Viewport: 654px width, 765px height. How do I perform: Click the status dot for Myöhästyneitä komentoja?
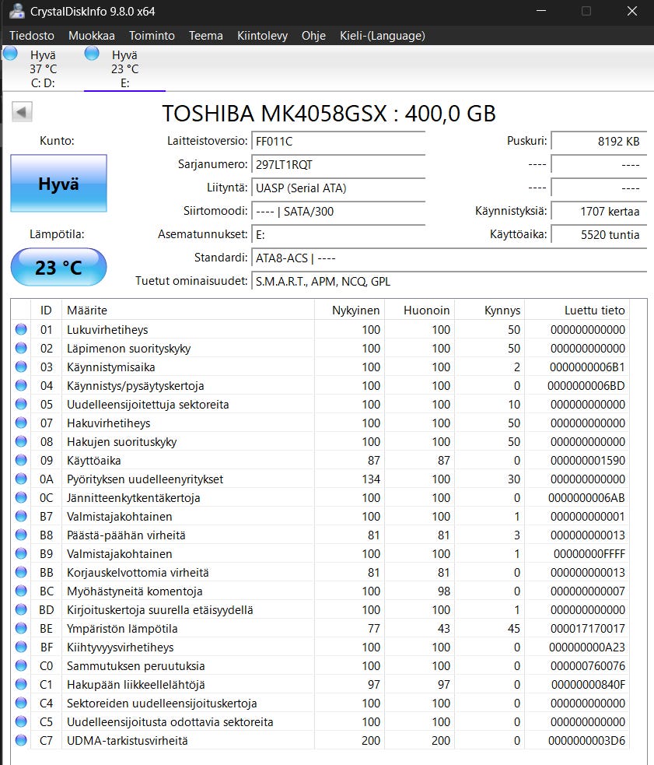tap(21, 591)
